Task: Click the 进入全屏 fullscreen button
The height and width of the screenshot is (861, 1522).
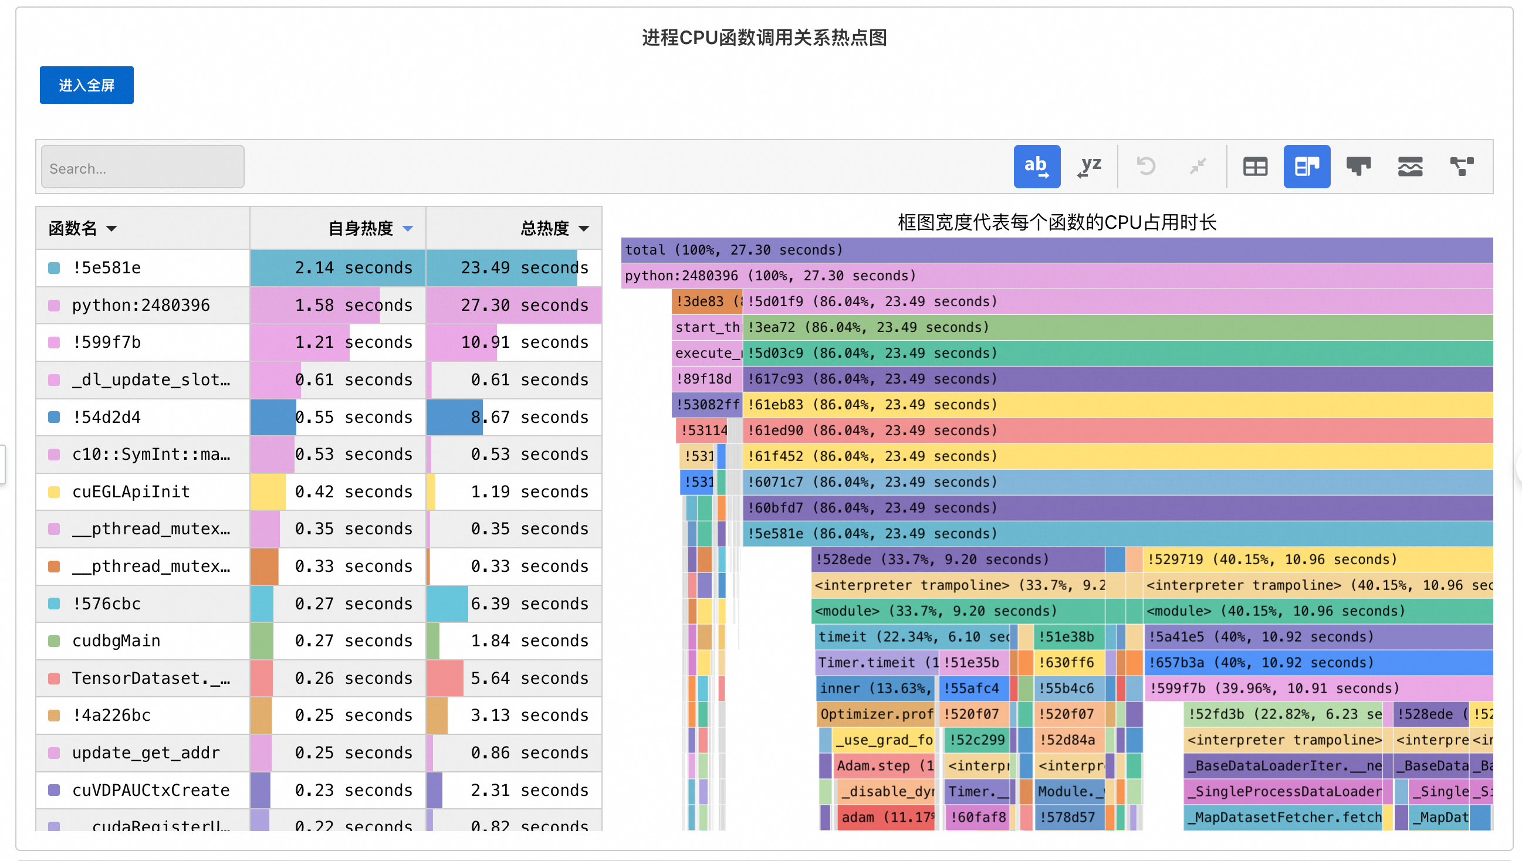Action: coord(86,85)
